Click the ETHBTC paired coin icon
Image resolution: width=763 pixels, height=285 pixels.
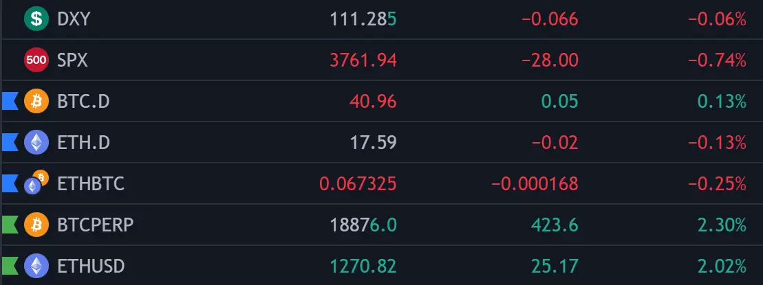click(36, 183)
